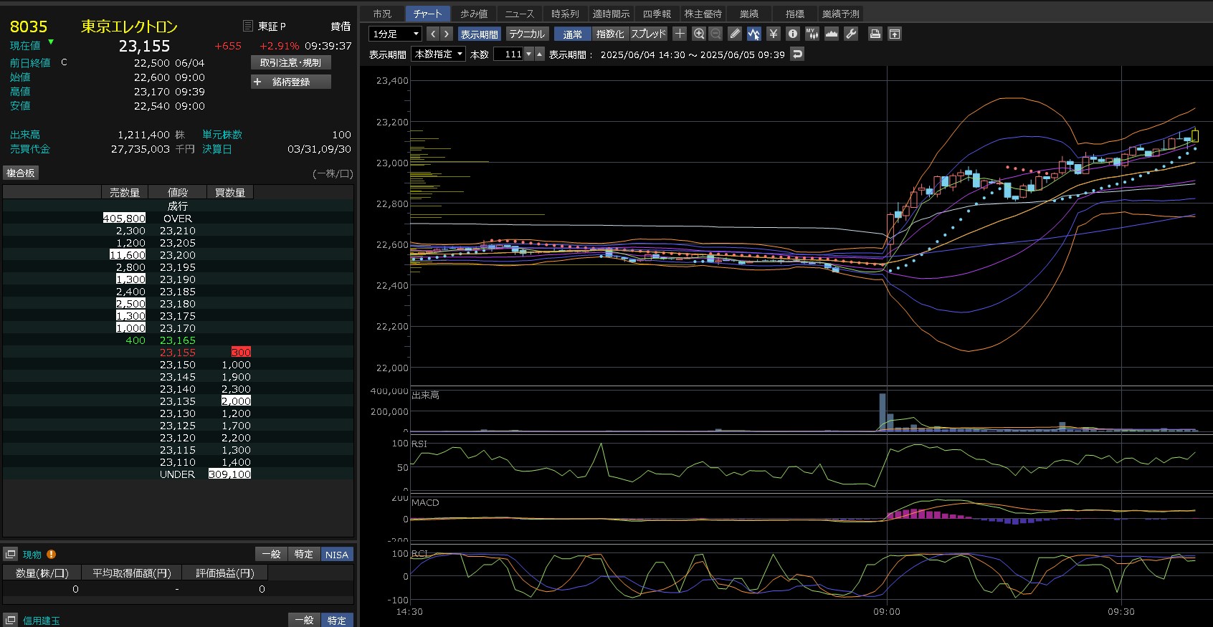Click the chart previous-period left arrow
The width and height of the screenshot is (1213, 627).
(432, 34)
